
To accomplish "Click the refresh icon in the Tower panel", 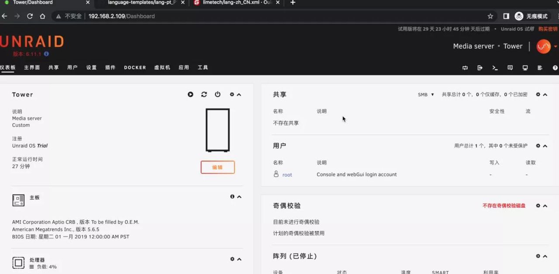I will point(204,94).
